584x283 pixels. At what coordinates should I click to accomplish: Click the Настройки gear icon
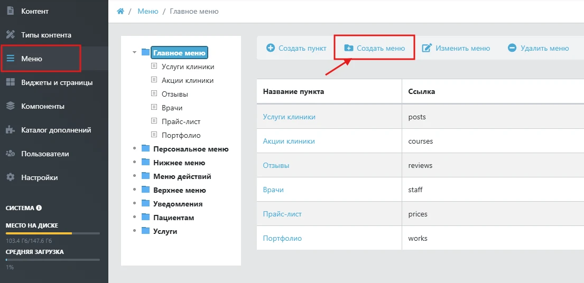11,177
